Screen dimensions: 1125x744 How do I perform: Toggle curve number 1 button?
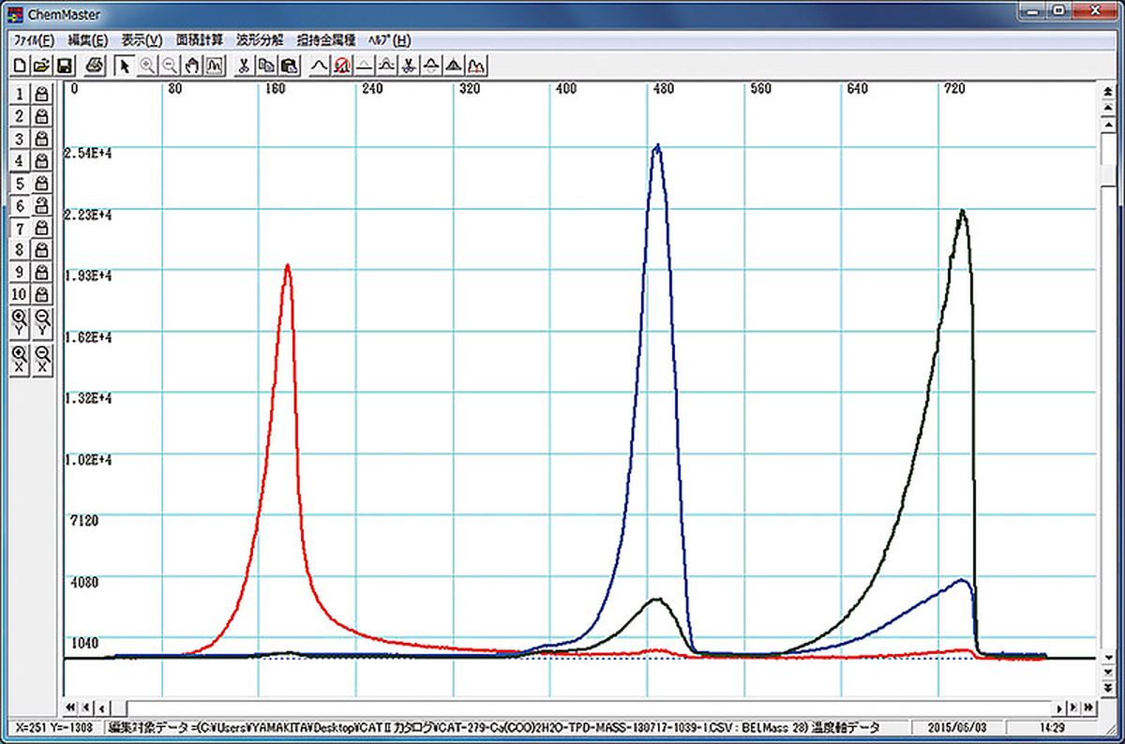(19, 93)
